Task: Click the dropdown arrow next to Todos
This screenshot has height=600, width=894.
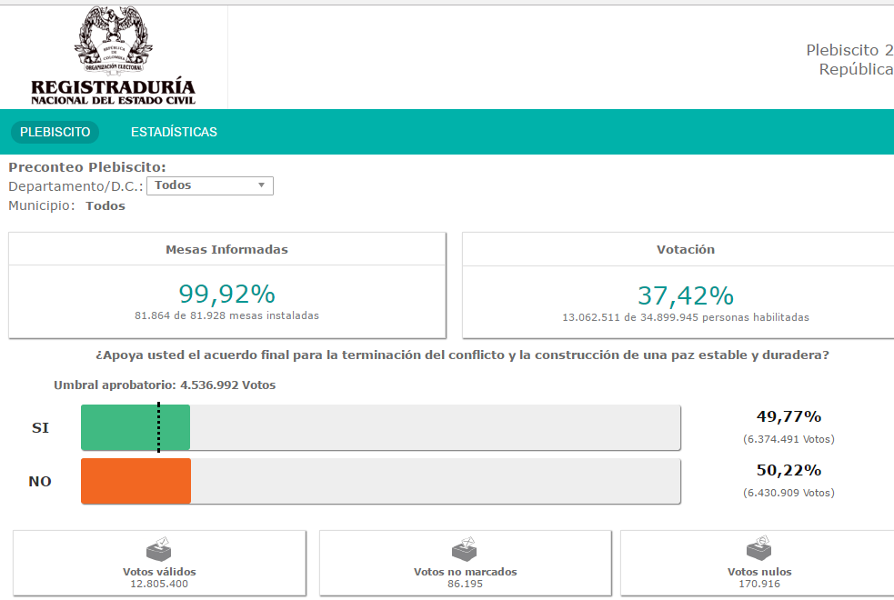Action: (x=261, y=185)
